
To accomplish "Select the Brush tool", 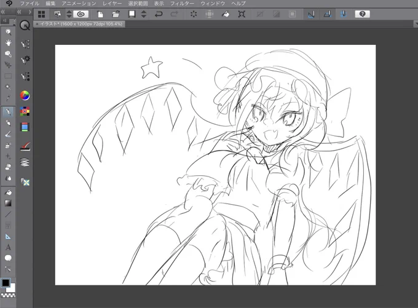I will (8, 134).
